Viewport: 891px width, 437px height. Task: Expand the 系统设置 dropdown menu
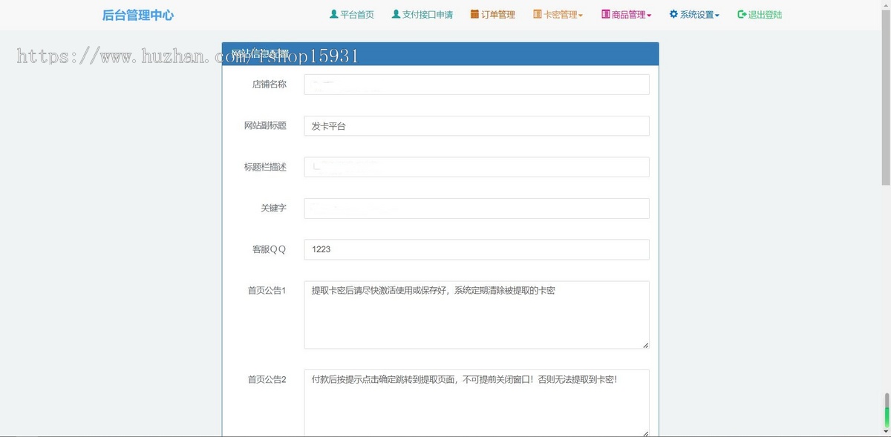tap(694, 15)
